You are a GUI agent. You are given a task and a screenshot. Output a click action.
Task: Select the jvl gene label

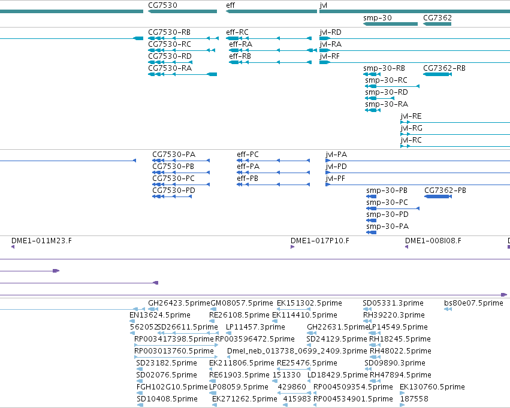click(x=323, y=5)
